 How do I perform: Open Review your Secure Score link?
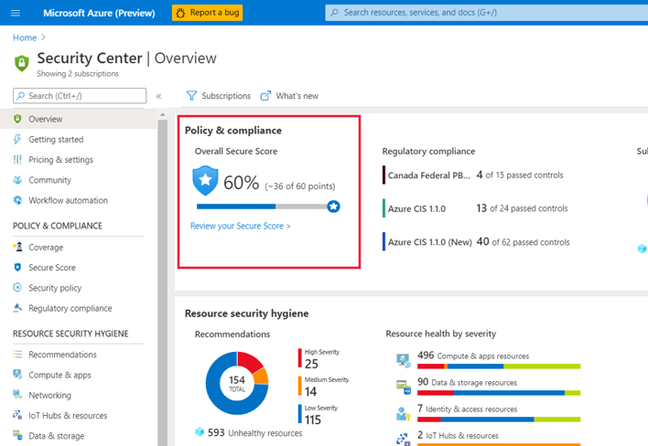[x=240, y=226]
